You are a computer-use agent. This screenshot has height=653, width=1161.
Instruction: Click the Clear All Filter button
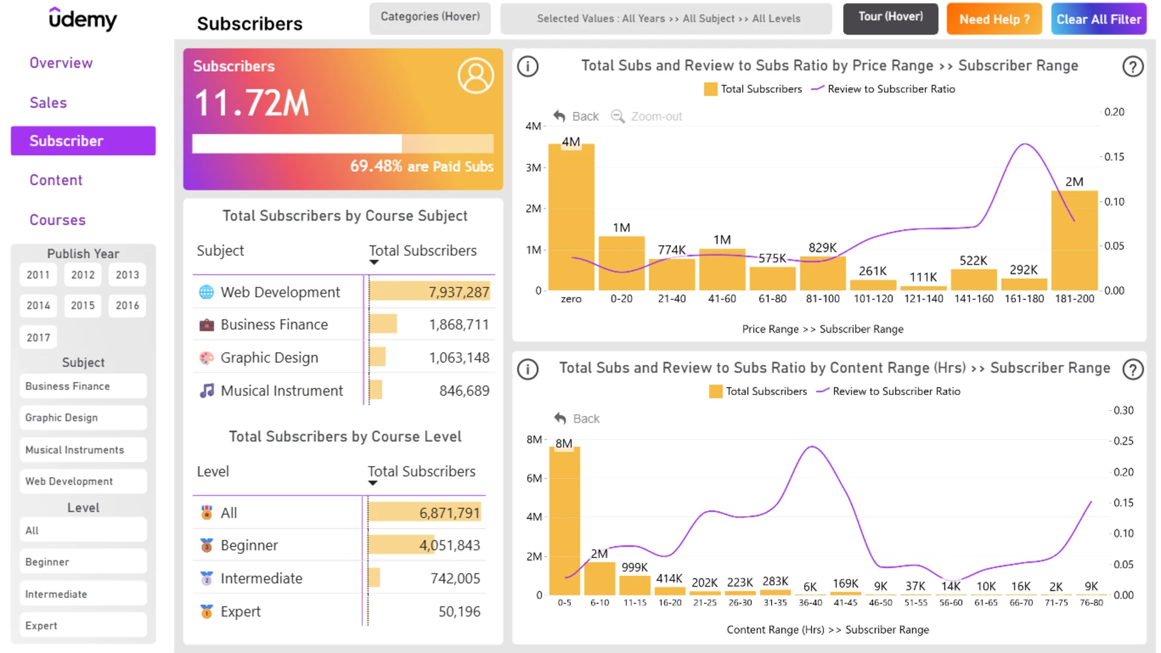click(x=1098, y=19)
